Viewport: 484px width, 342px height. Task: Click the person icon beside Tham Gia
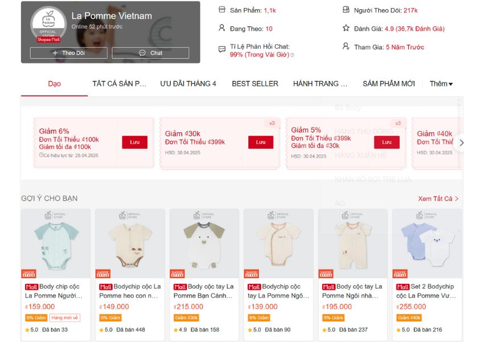pos(346,46)
